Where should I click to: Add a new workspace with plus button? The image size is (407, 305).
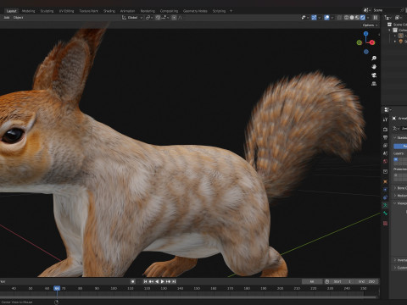click(231, 11)
